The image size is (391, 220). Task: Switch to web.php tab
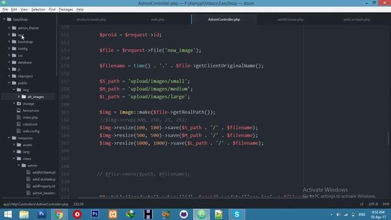[158, 20]
